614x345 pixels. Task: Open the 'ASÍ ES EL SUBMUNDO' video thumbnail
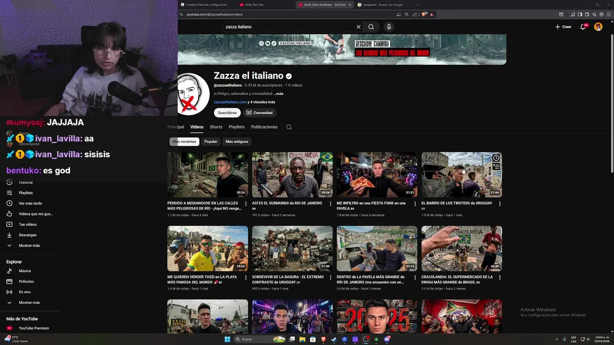(292, 175)
